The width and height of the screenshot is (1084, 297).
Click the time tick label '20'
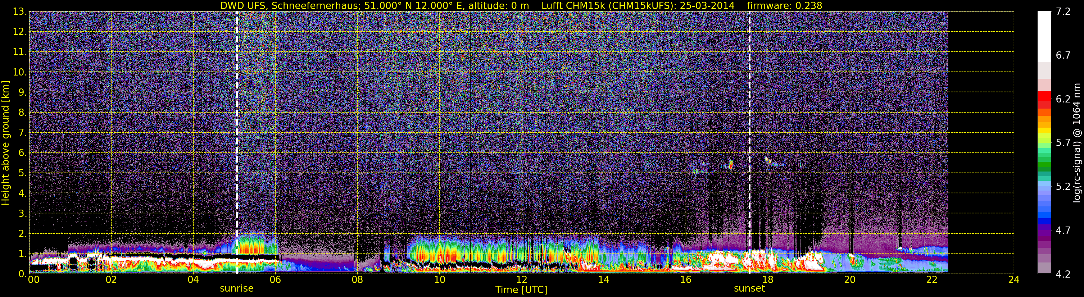pyautogui.click(x=850, y=280)
